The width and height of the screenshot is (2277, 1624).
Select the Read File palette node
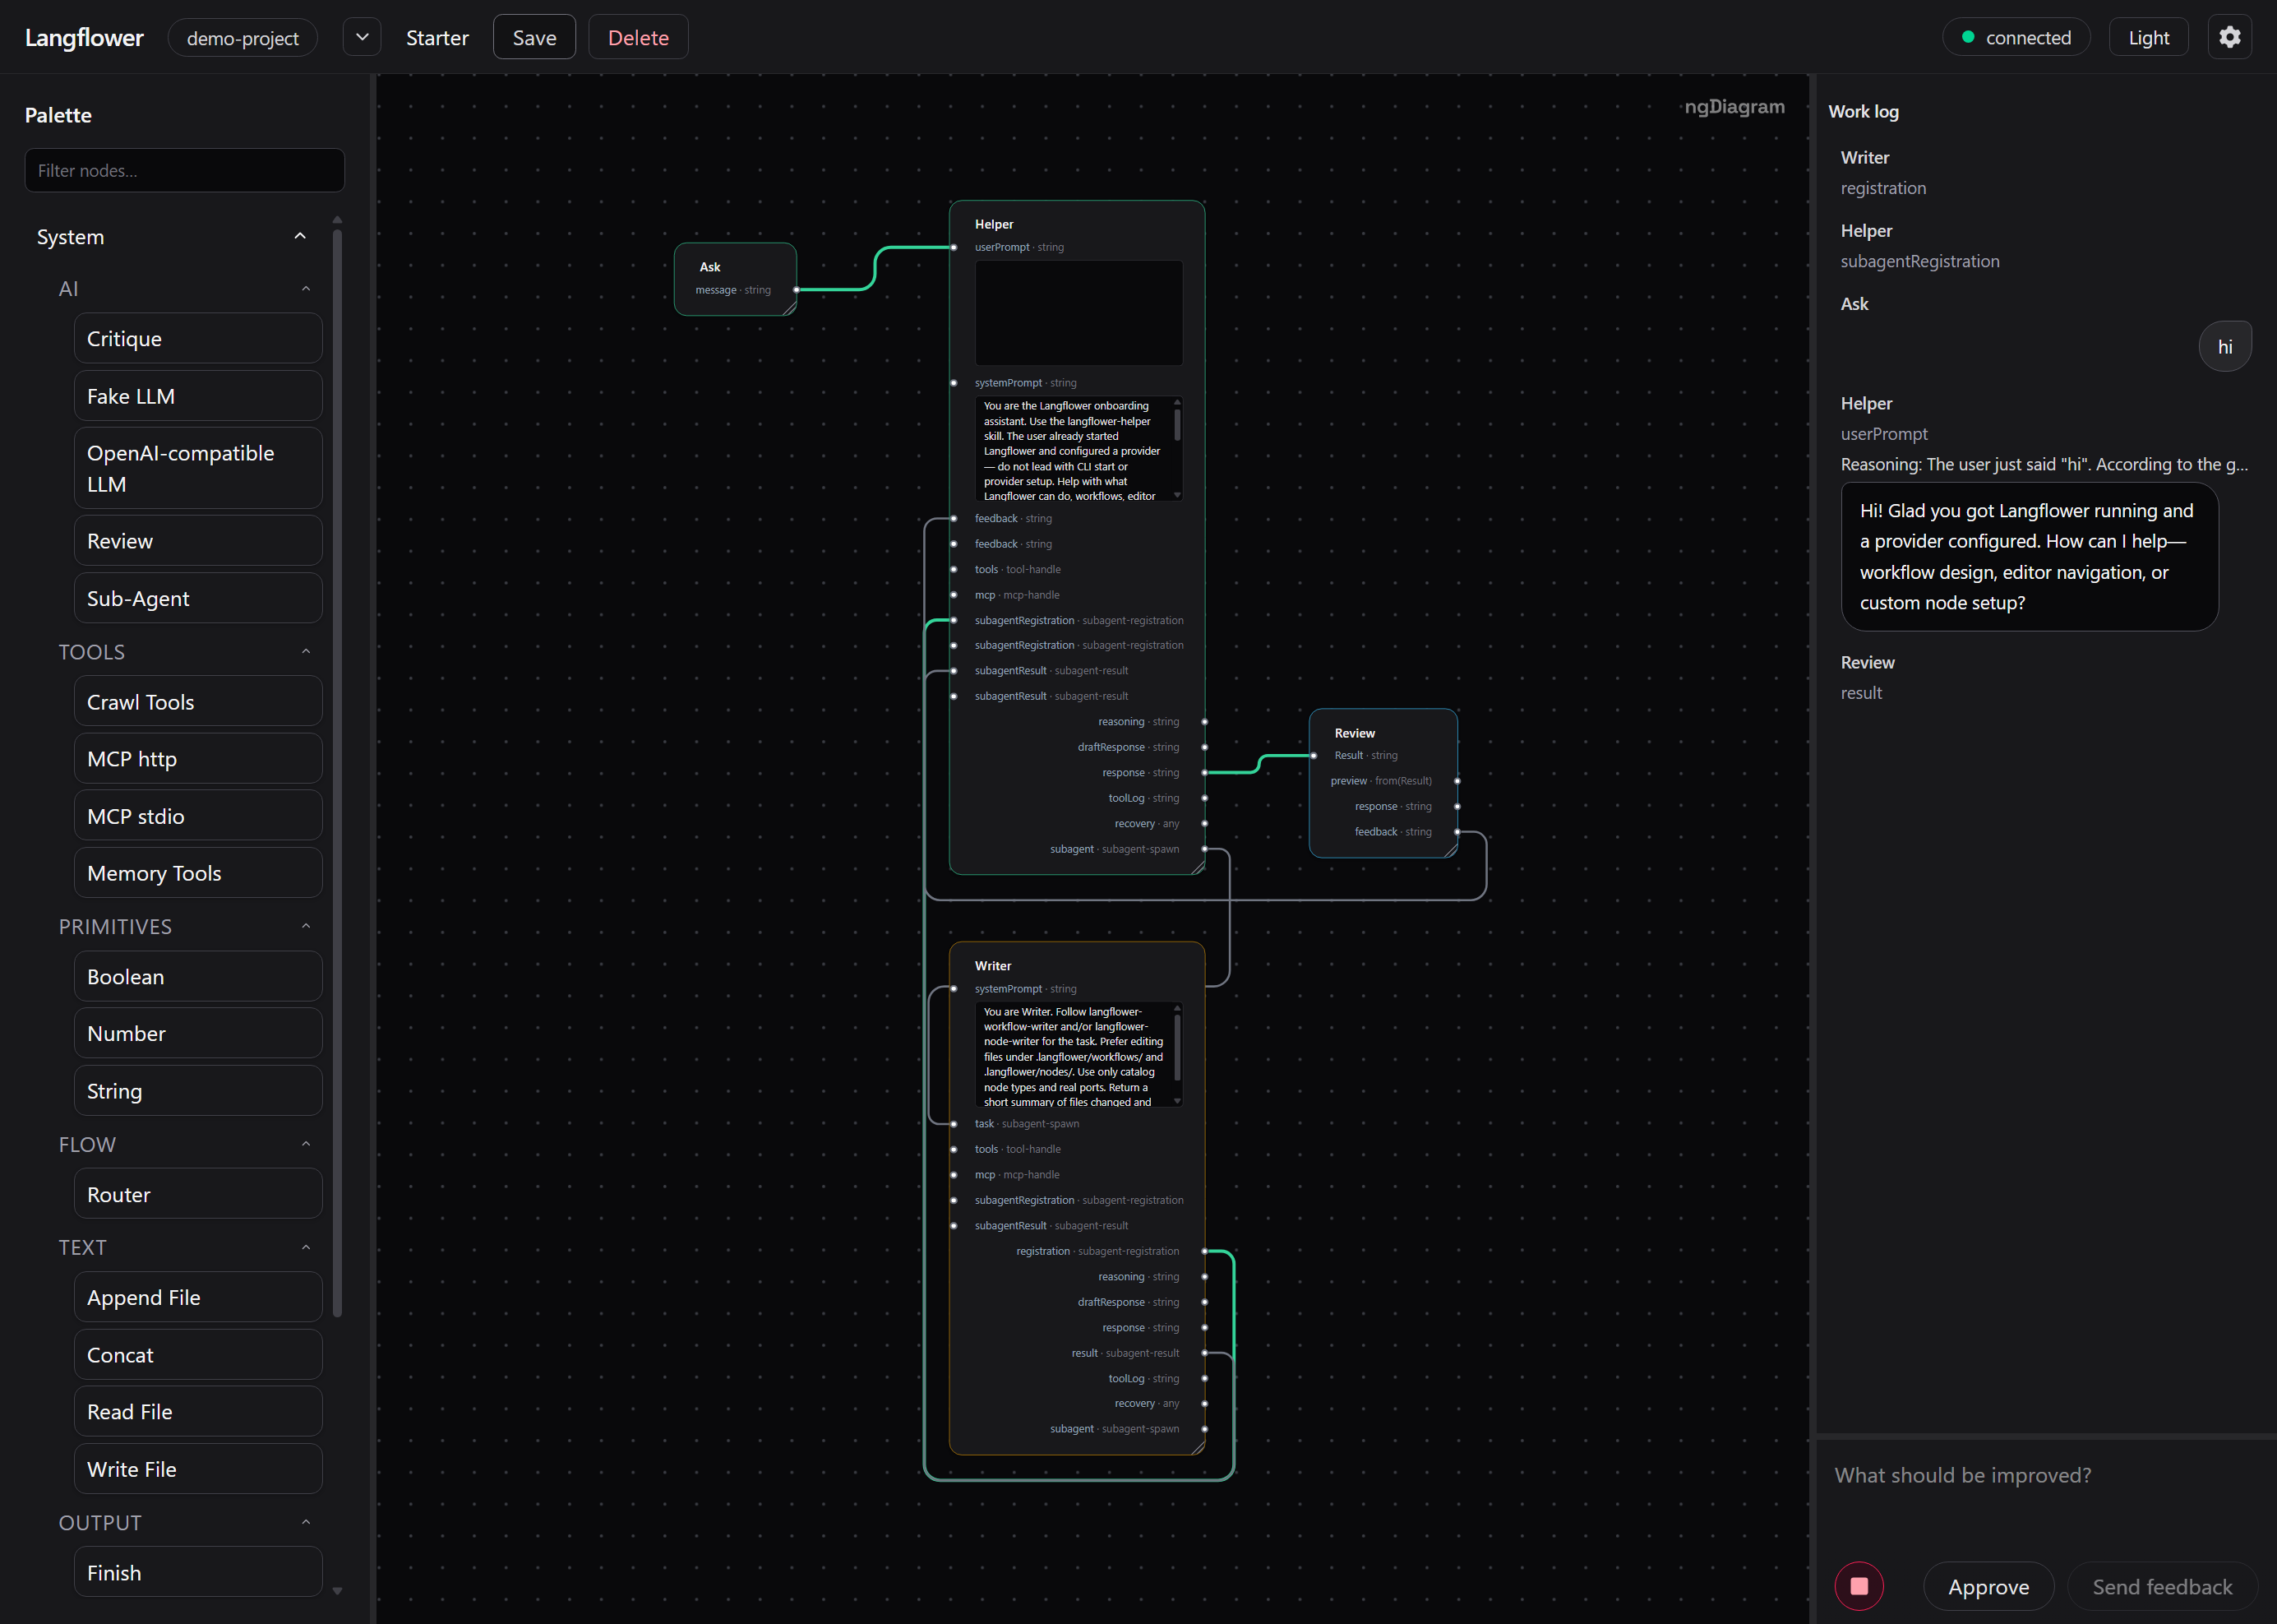pyautogui.click(x=198, y=1411)
